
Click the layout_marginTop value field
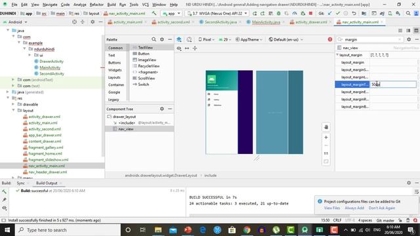pos(393,85)
